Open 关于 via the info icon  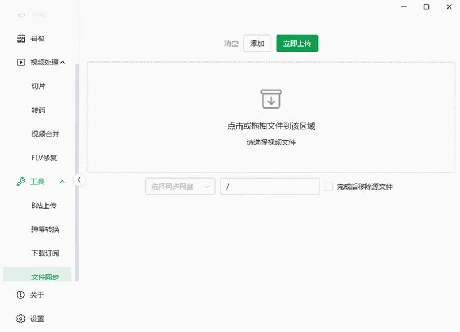coord(21,295)
